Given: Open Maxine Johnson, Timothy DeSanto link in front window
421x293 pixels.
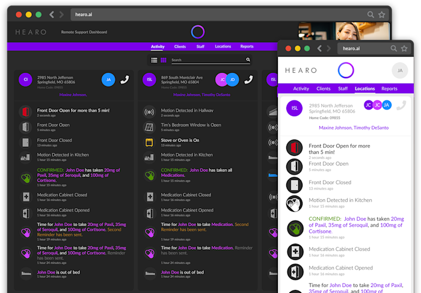Looking at the screenshot, I should (x=354, y=128).
